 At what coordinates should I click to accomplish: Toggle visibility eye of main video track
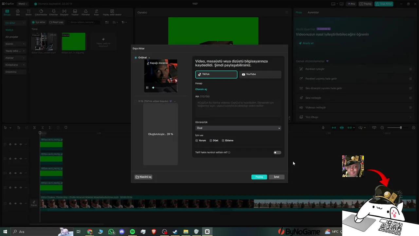click(x=15, y=203)
